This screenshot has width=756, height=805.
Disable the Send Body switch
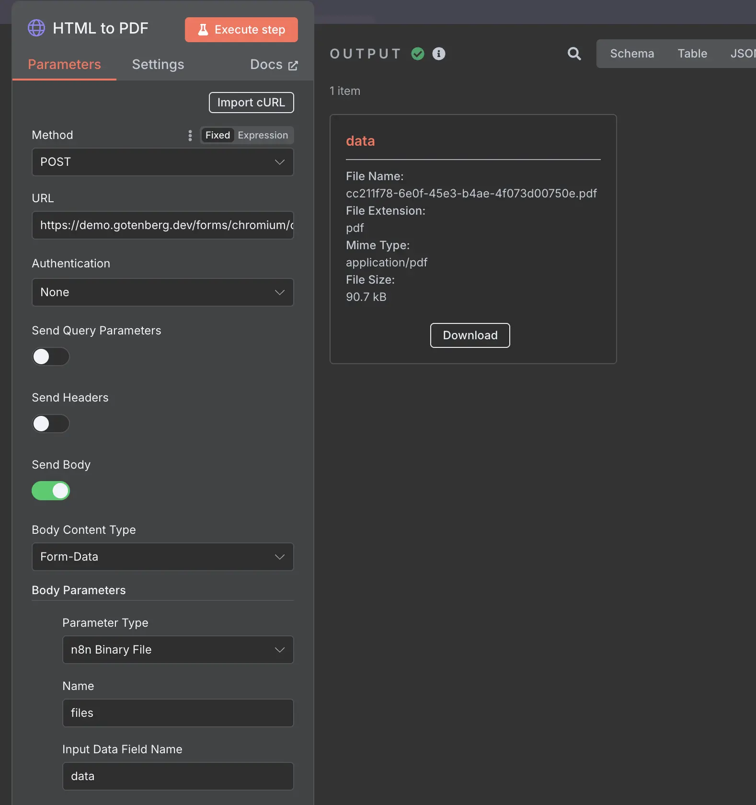click(51, 491)
